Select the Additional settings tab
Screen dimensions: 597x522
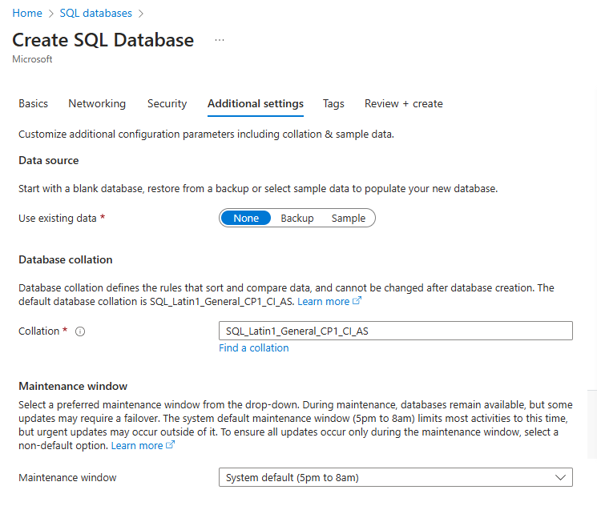click(256, 104)
